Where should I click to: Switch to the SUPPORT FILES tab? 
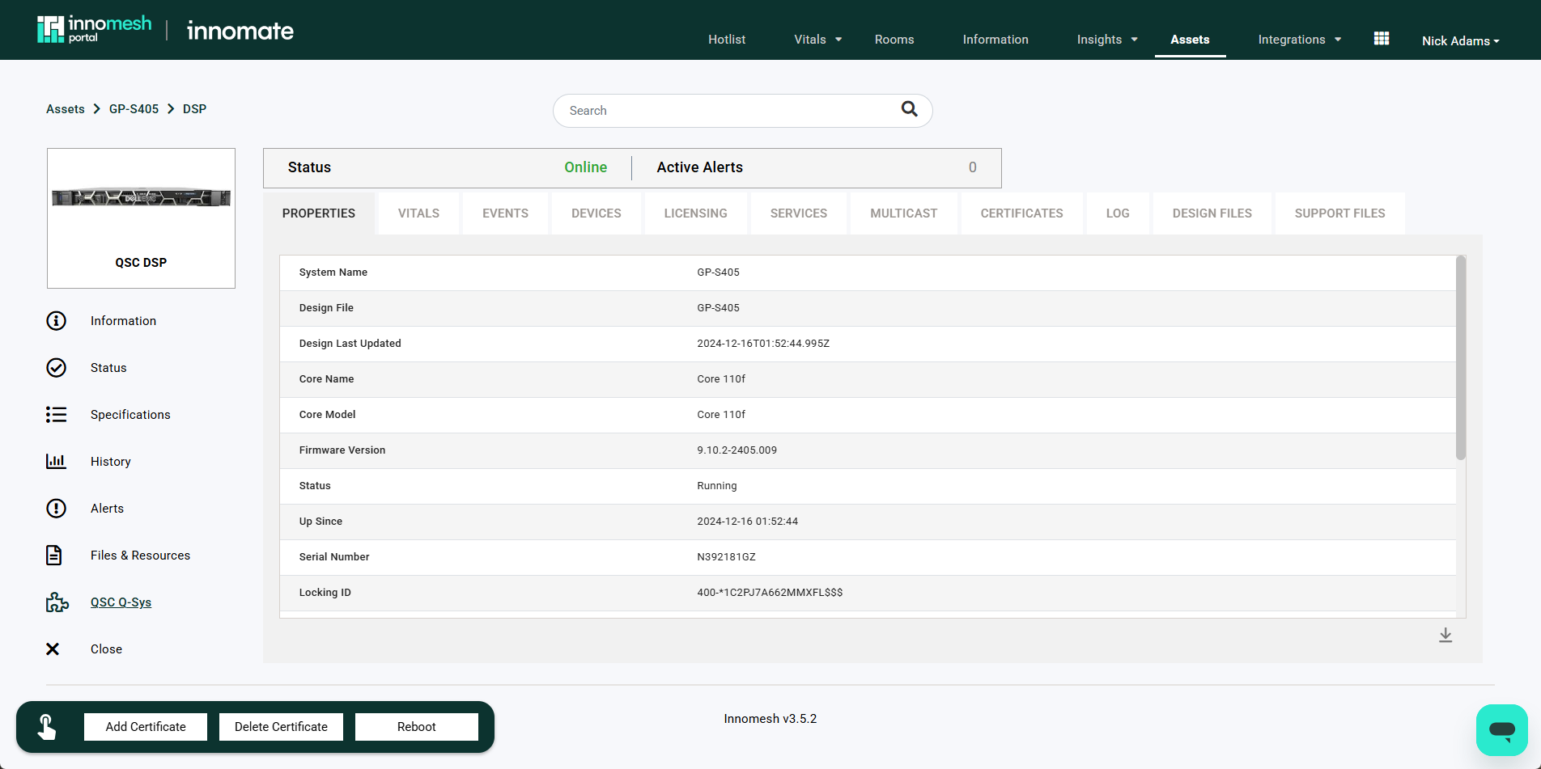click(x=1340, y=213)
